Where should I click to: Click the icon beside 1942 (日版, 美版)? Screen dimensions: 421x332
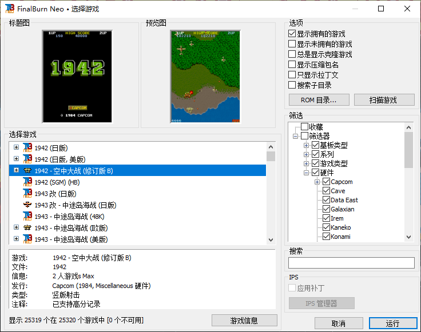27,159
